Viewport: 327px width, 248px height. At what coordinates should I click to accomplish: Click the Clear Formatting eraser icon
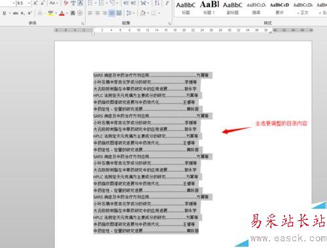click(x=66, y=3)
